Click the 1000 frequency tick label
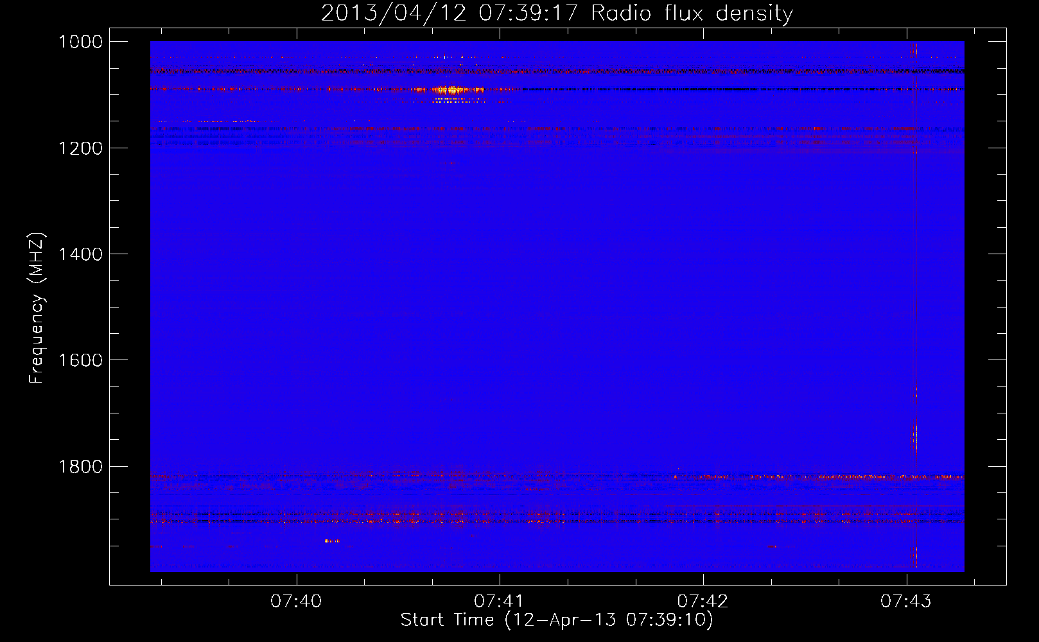Viewport: 1039px width, 642px height. coord(80,42)
